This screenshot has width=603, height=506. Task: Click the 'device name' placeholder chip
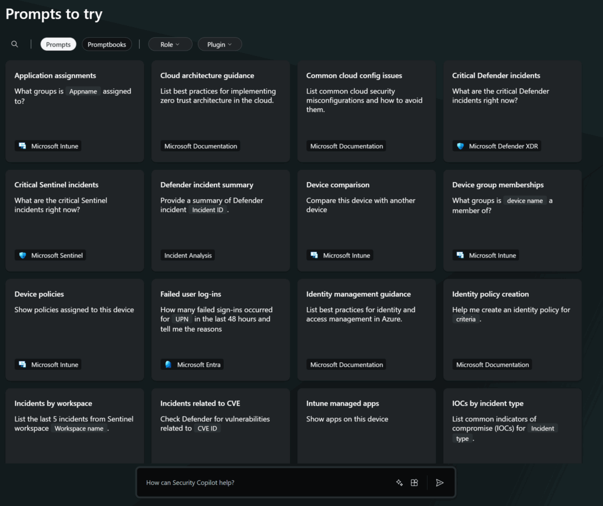[525, 200]
